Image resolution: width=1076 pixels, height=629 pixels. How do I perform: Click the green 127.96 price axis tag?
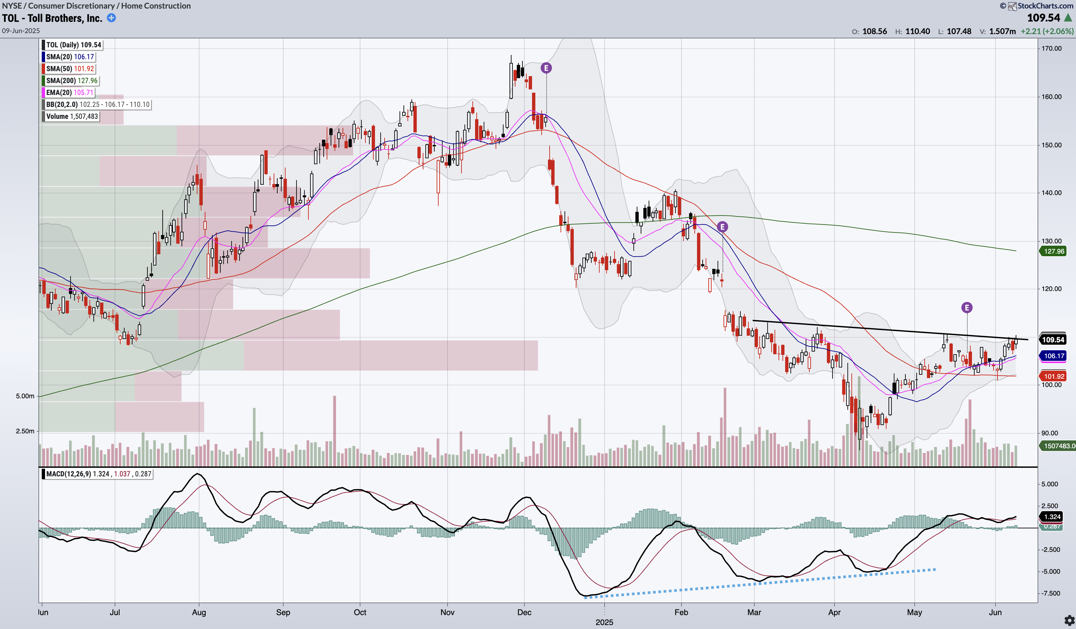(x=1054, y=251)
